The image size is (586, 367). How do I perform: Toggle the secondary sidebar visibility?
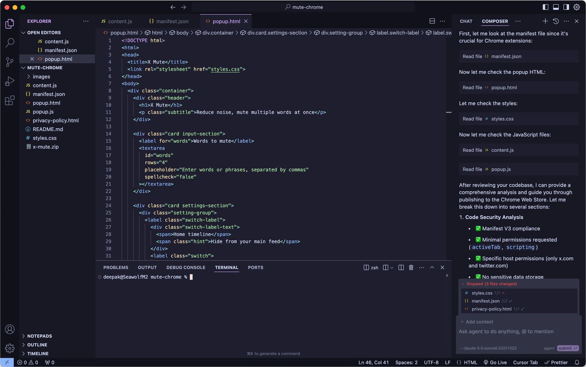[566, 7]
